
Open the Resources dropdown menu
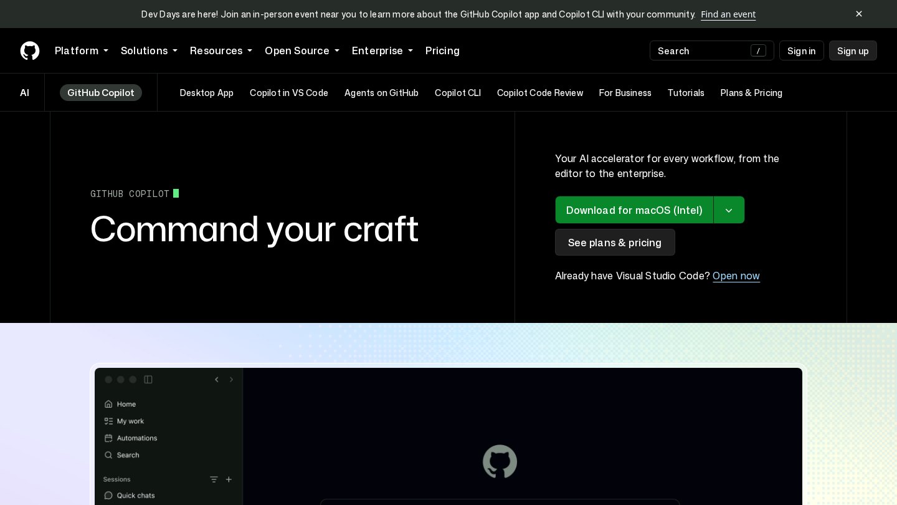point(221,50)
